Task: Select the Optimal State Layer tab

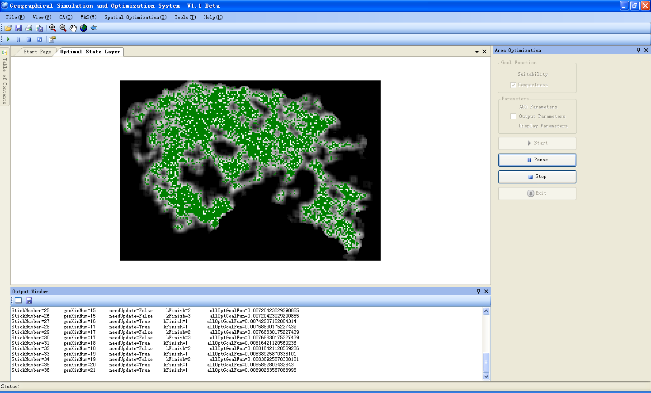Action: click(90, 51)
